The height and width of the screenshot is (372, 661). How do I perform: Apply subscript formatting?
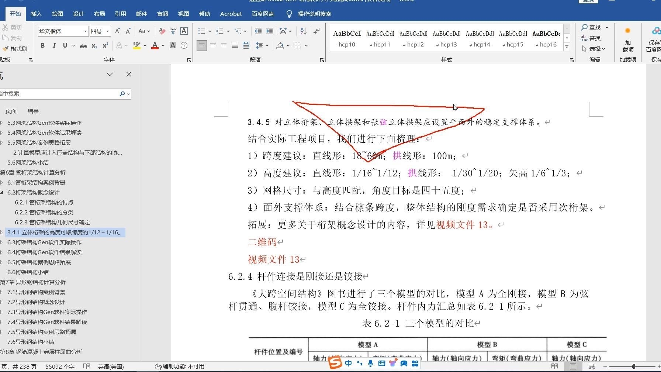[x=94, y=46]
